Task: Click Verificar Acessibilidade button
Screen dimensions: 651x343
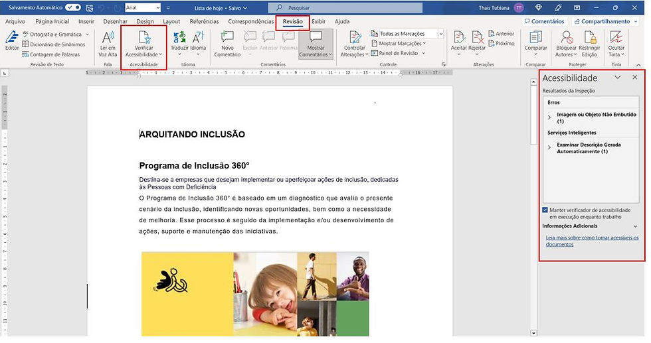Action: [143, 44]
